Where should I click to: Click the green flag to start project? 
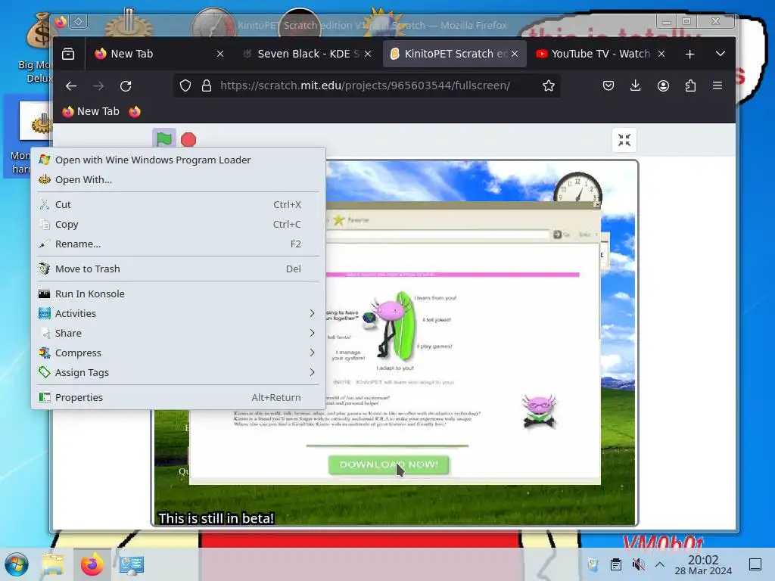(x=164, y=139)
